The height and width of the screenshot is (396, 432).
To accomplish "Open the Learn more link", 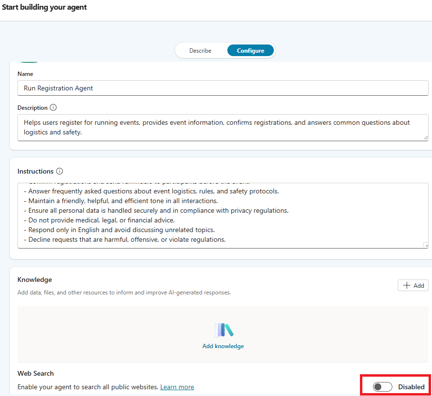I will pyautogui.click(x=177, y=387).
